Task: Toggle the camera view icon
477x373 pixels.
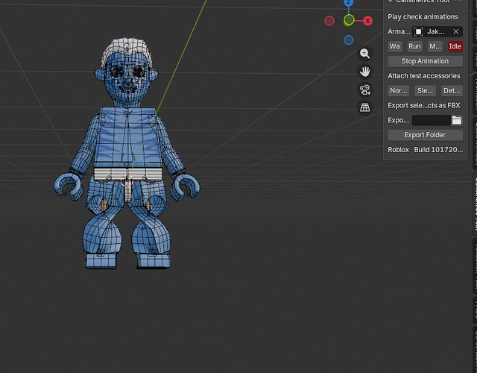Action: point(364,90)
